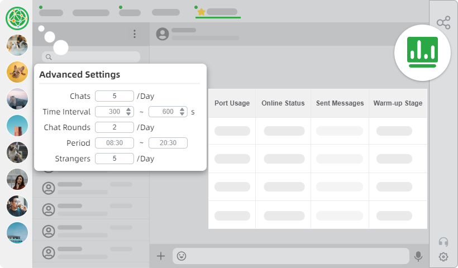Open the headset support icon
Viewport: 458px width, 268px height.
pyautogui.click(x=443, y=242)
